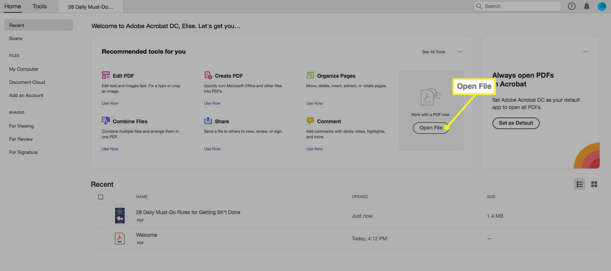Open the 28 Daily Must-Do document tab
Image resolution: width=611 pixels, height=271 pixels.
click(x=91, y=7)
